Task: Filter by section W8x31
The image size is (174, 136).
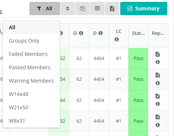Action: point(32,121)
